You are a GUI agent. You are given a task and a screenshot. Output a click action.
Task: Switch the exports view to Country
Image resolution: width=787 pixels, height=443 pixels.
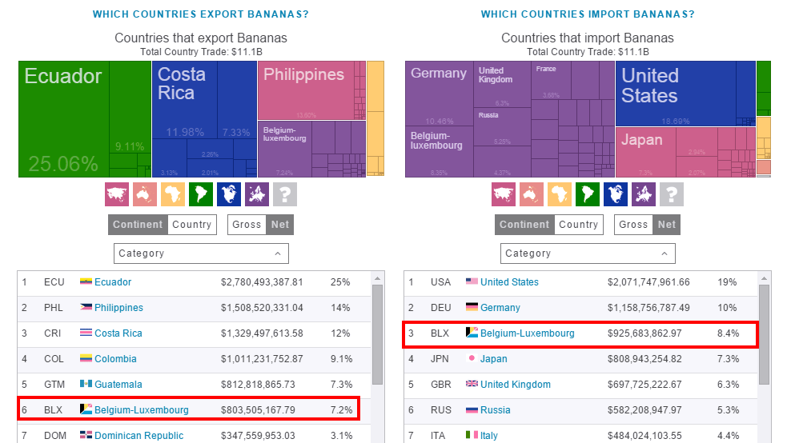pyautogui.click(x=192, y=225)
